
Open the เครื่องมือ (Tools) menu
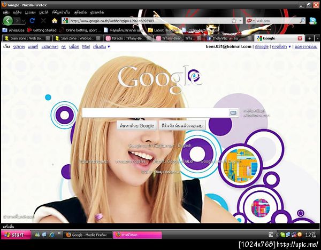pos(80,12)
